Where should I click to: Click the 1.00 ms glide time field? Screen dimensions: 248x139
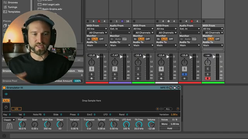[175, 124]
